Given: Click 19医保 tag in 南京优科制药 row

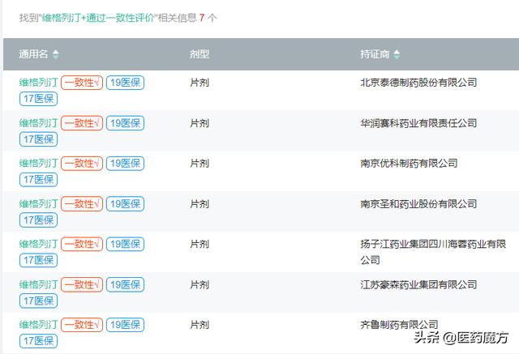Looking at the screenshot, I should click(125, 164).
